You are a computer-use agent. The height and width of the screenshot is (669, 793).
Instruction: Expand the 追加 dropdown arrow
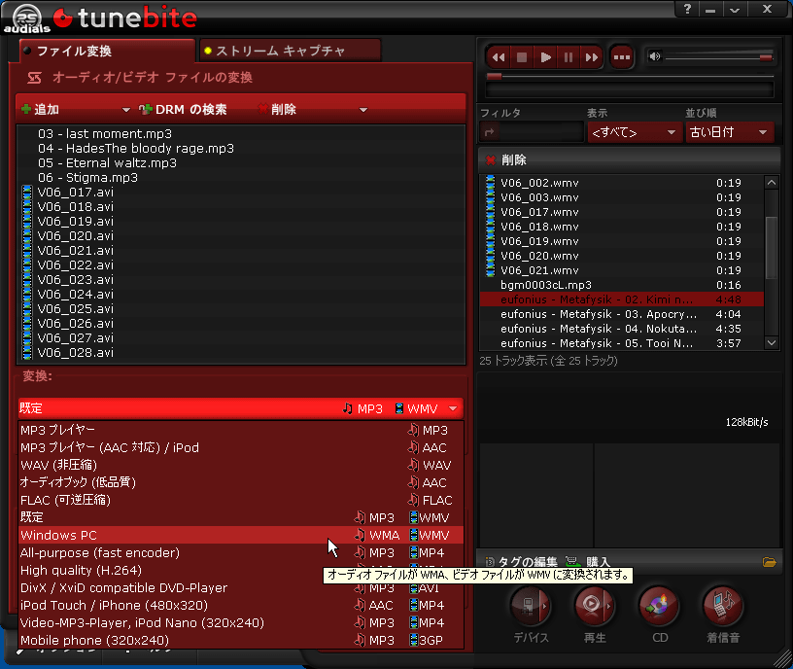pos(126,110)
